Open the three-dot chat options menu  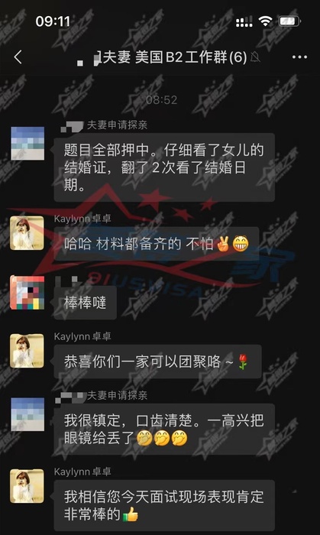pyautogui.click(x=299, y=57)
